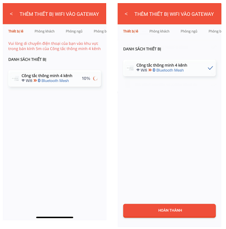Go back using left screen's back arrow
Screen dimensions: 226x229
coord(11,14)
